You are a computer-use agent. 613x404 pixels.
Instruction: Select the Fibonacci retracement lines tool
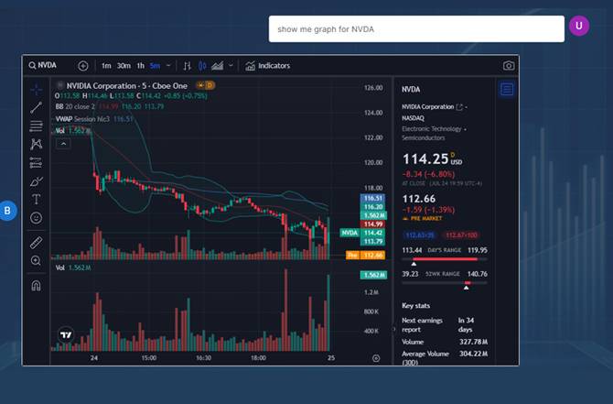36,126
